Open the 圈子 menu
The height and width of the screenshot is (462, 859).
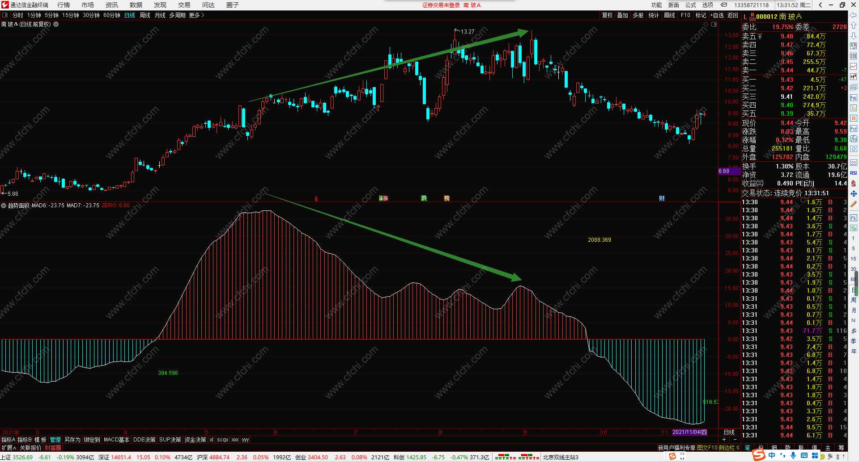point(233,5)
